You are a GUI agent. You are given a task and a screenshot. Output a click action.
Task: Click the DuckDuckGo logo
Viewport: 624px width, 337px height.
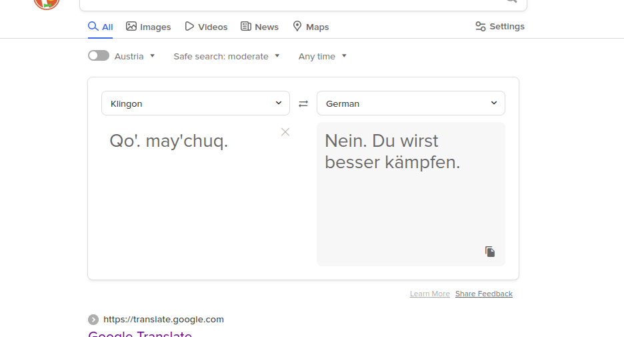click(47, 3)
